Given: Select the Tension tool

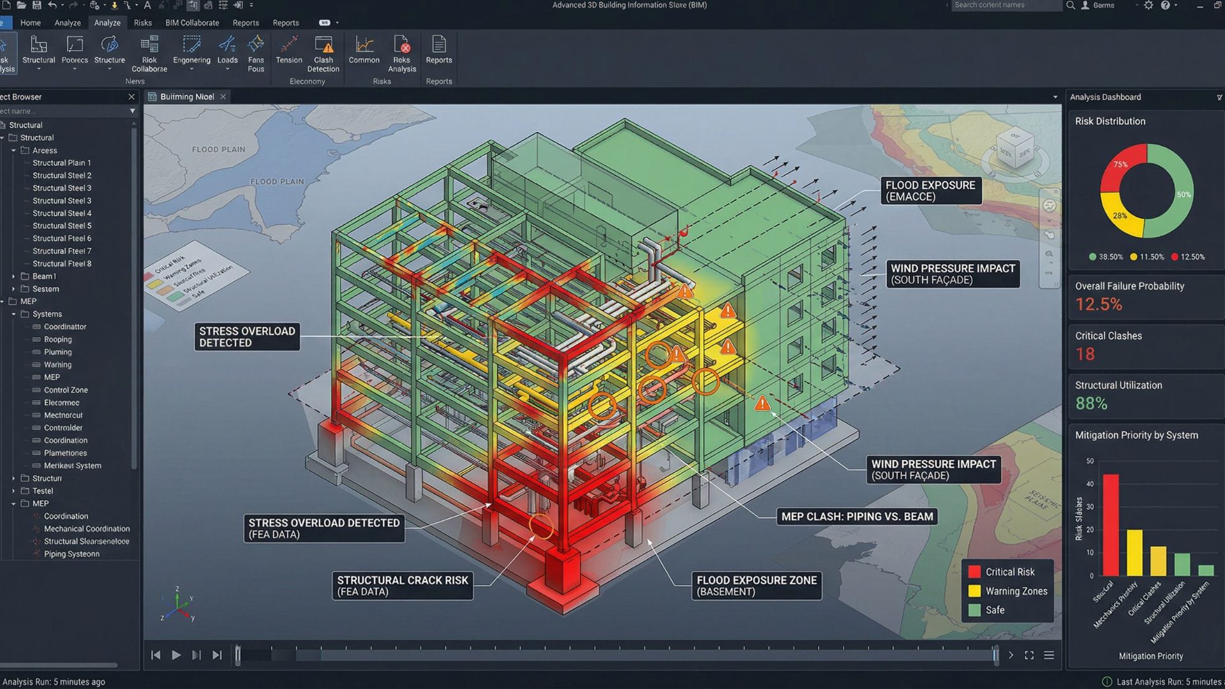Looking at the screenshot, I should (x=289, y=51).
